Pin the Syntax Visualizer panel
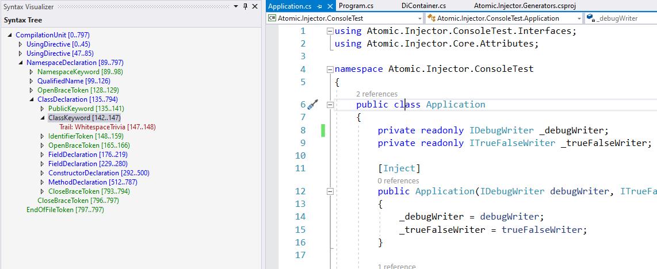The height and width of the screenshot is (269, 657). tap(246, 7)
